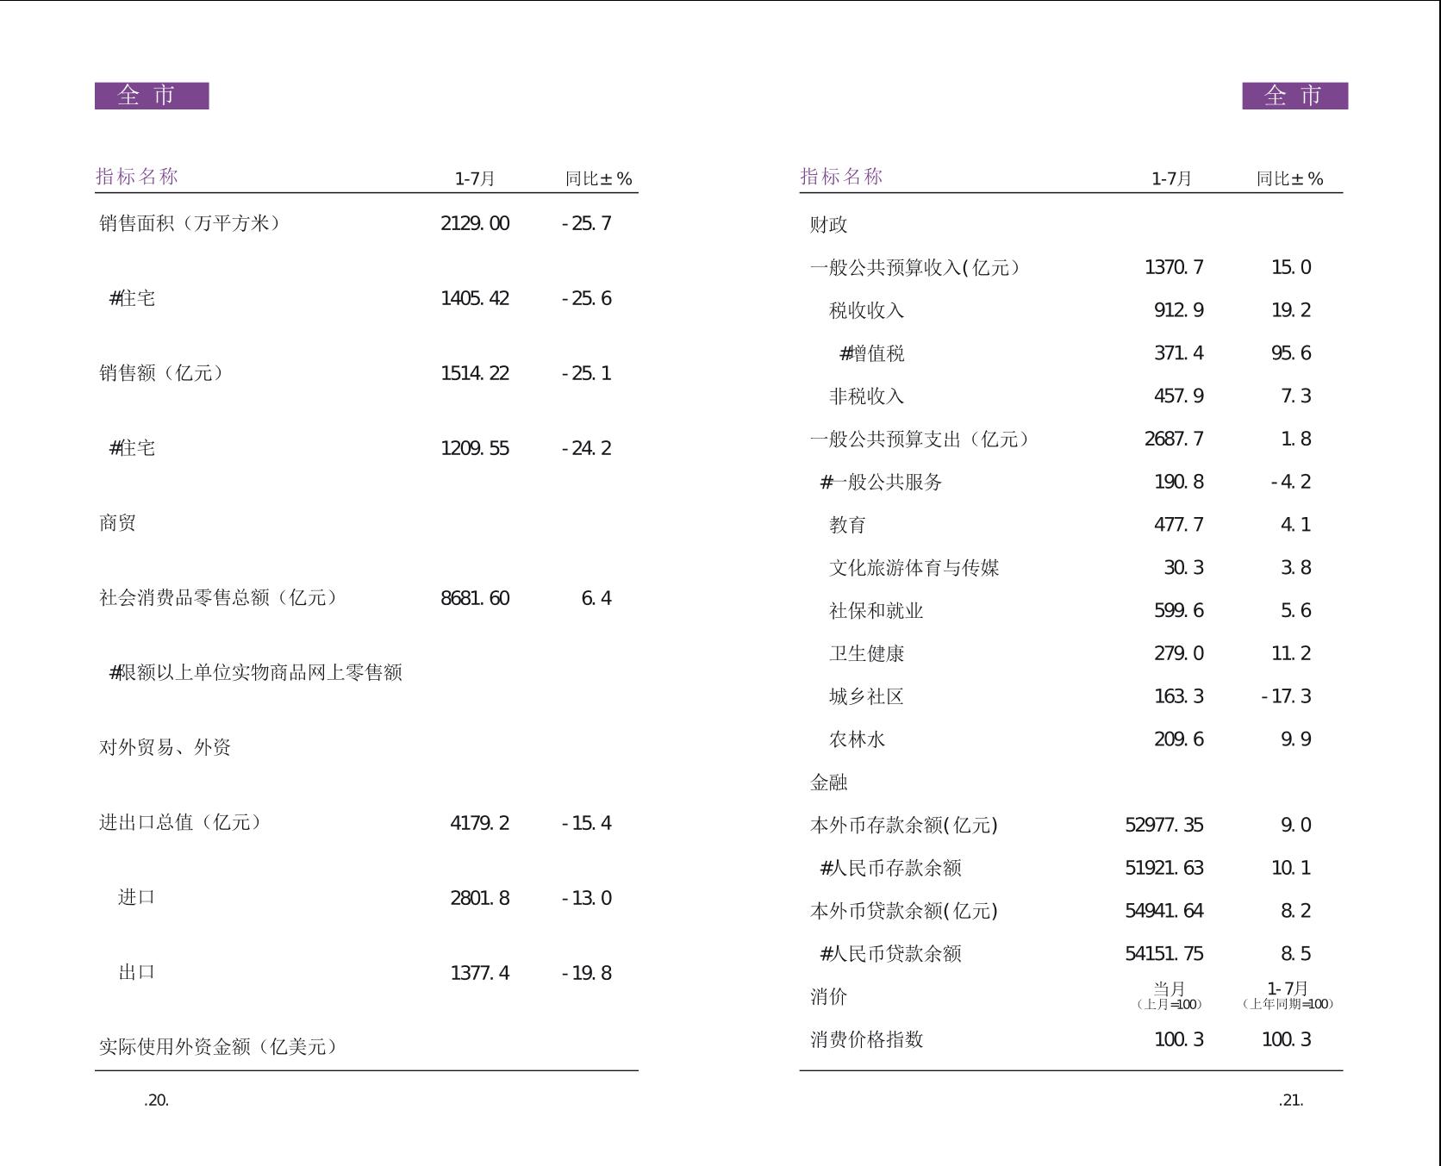Screen dimensions: 1441x1166
Task: Select the 消价 section heading
Action: click(x=829, y=997)
